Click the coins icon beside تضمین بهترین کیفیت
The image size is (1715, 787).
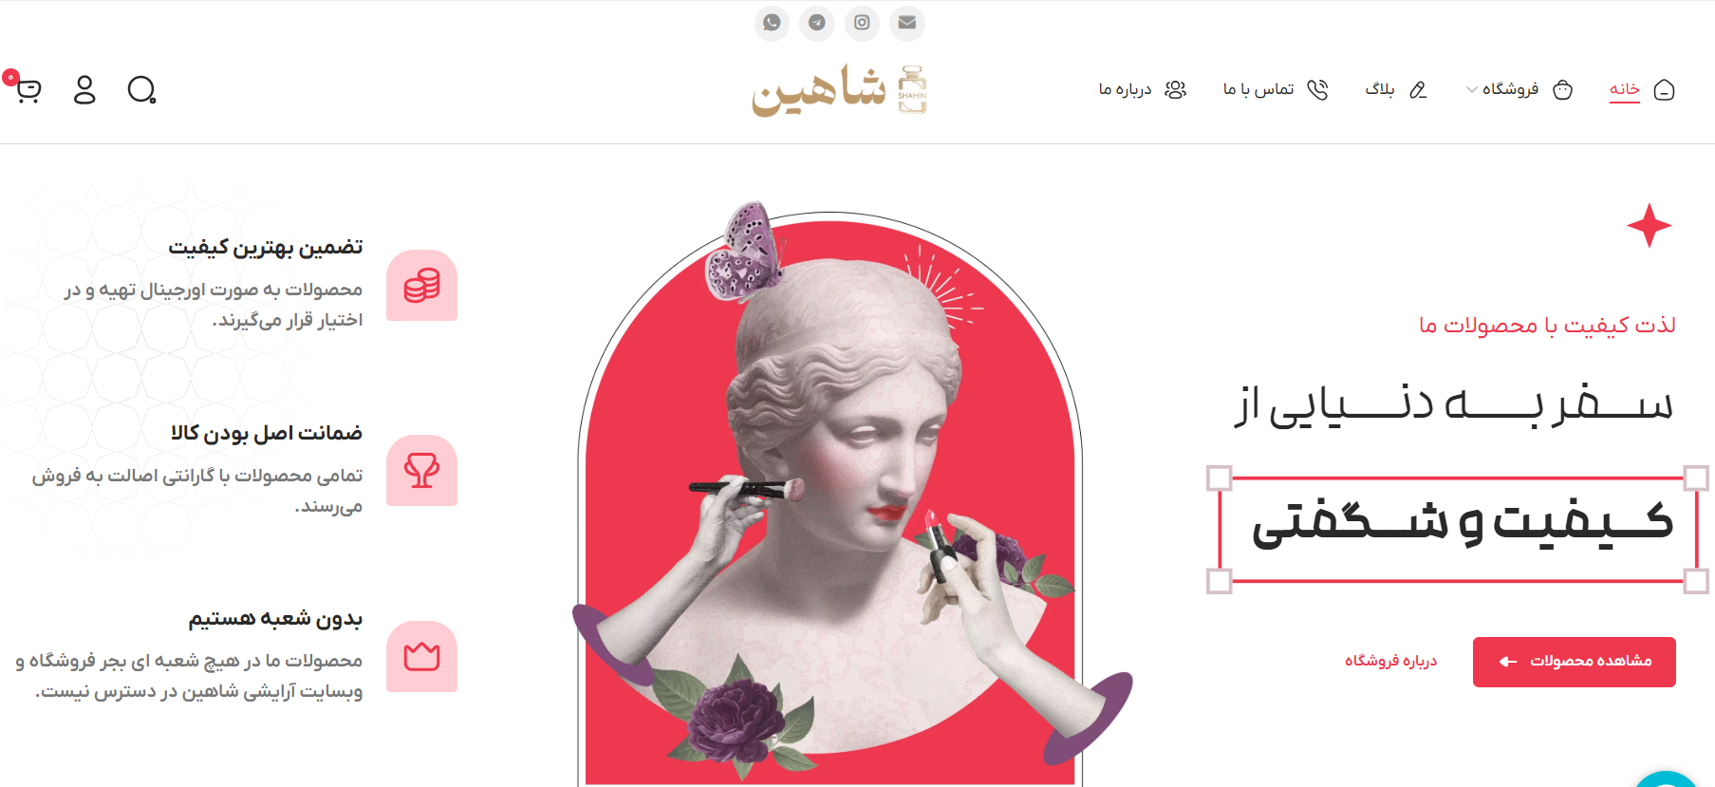click(x=421, y=285)
